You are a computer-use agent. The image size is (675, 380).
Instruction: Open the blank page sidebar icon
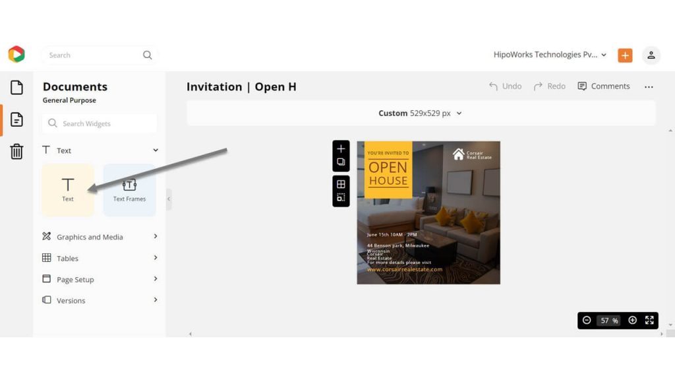tap(16, 88)
